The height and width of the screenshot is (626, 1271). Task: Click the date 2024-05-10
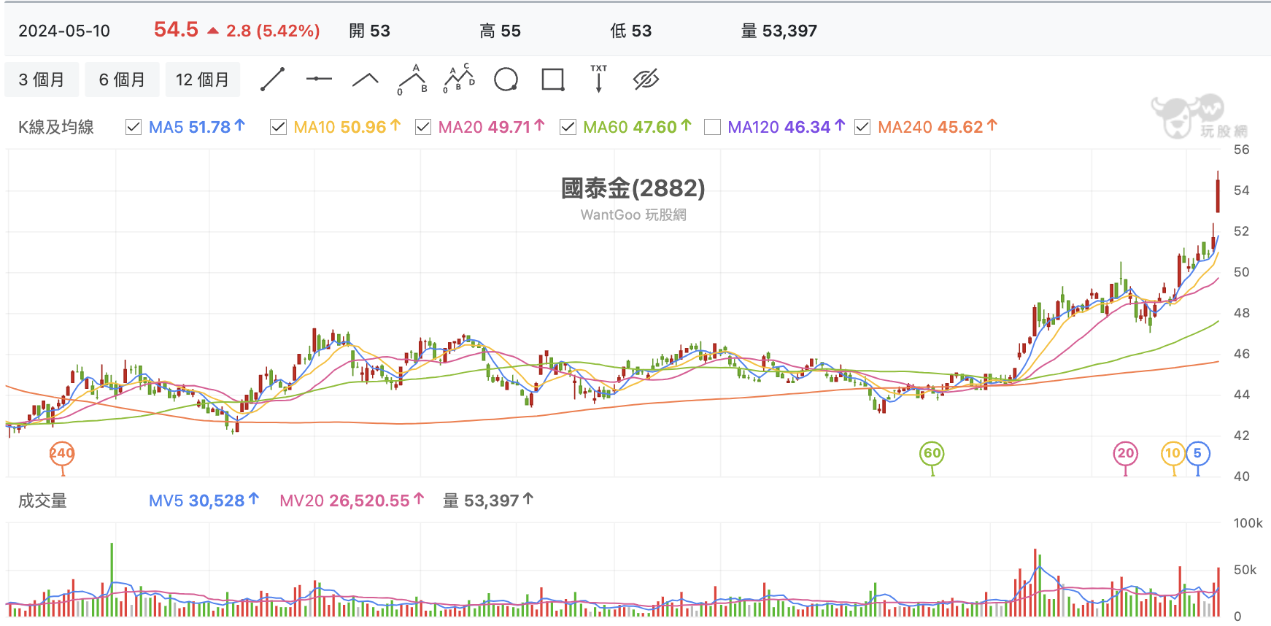click(x=64, y=31)
